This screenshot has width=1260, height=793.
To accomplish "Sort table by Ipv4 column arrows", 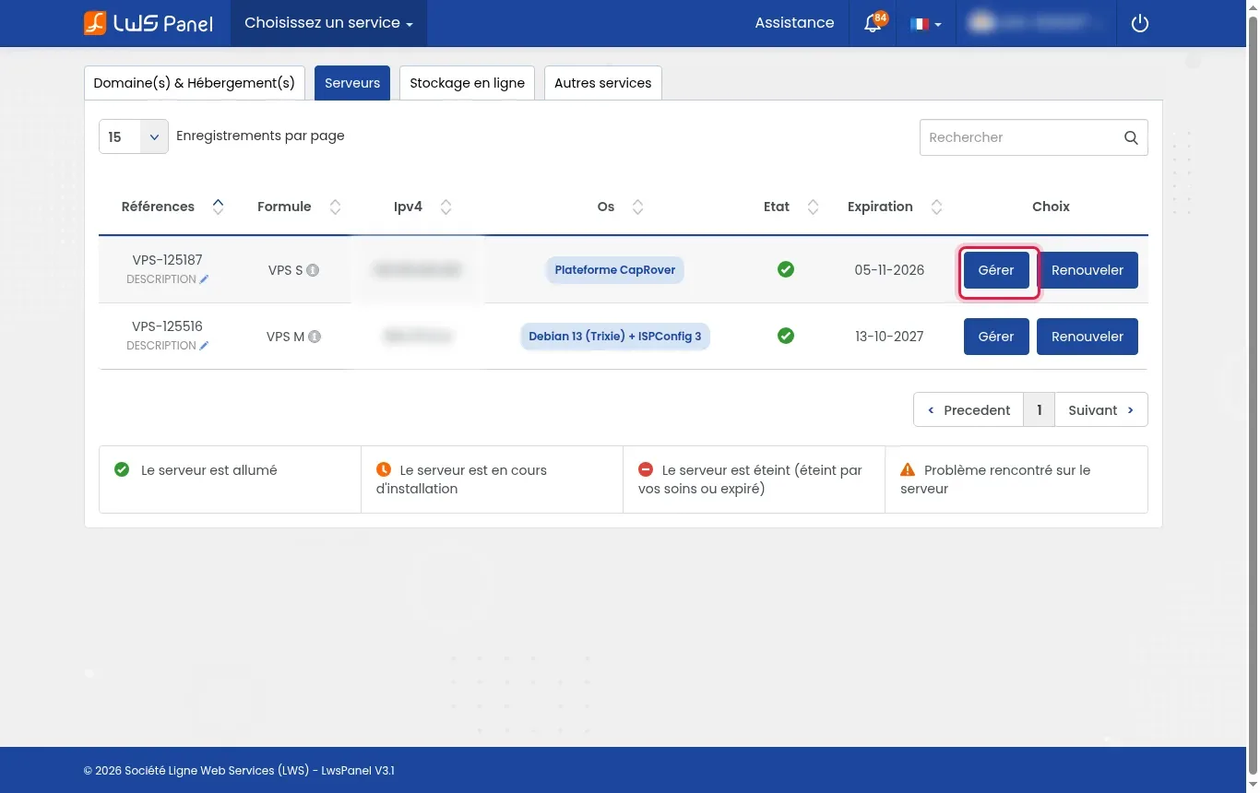I will click(446, 207).
